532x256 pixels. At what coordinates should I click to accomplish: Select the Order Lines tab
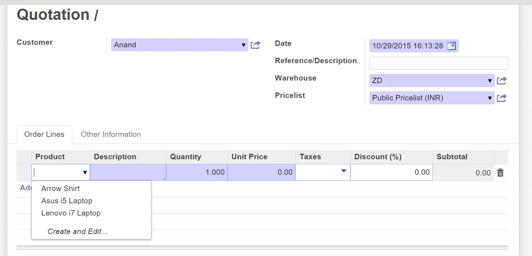44,134
